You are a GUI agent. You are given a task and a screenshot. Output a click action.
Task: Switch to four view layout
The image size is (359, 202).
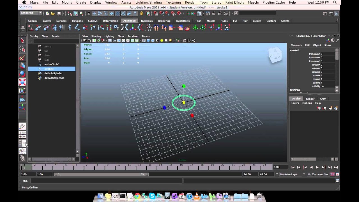[x=22, y=135]
